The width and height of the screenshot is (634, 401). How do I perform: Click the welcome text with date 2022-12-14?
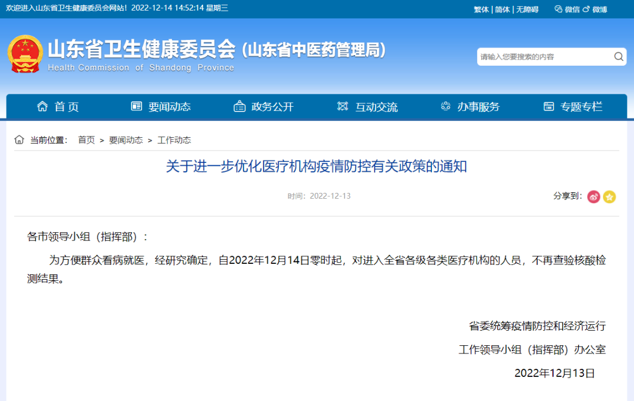(117, 8)
